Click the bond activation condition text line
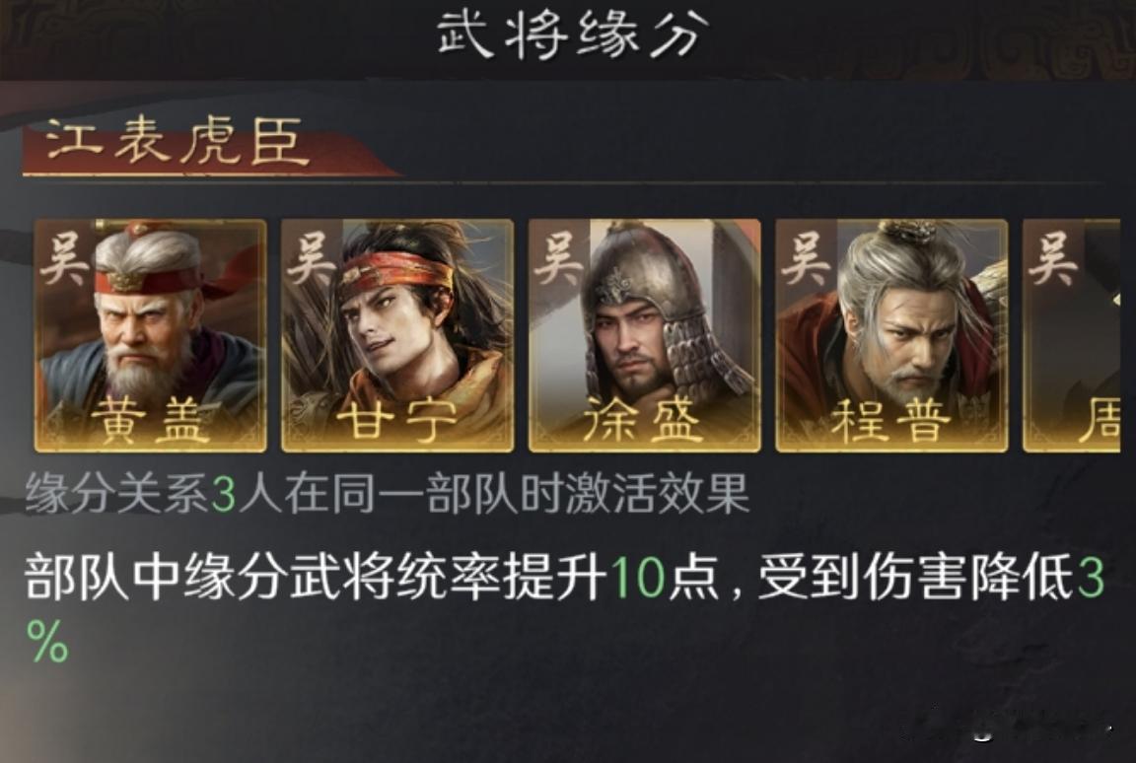Viewport: 1136px width, 763px height. coord(387,494)
